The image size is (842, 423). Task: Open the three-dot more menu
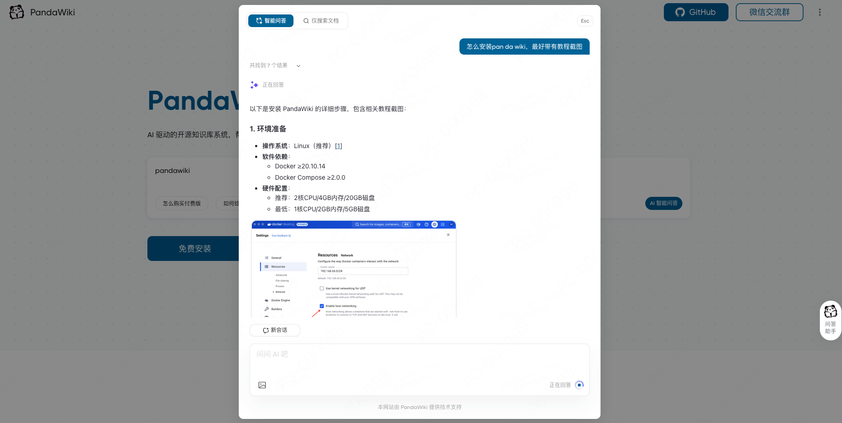coord(819,12)
